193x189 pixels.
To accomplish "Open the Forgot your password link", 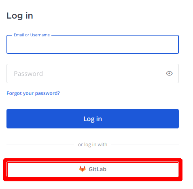I will [x=33, y=93].
